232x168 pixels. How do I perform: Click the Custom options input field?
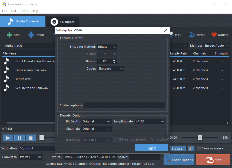click(x=124, y=105)
